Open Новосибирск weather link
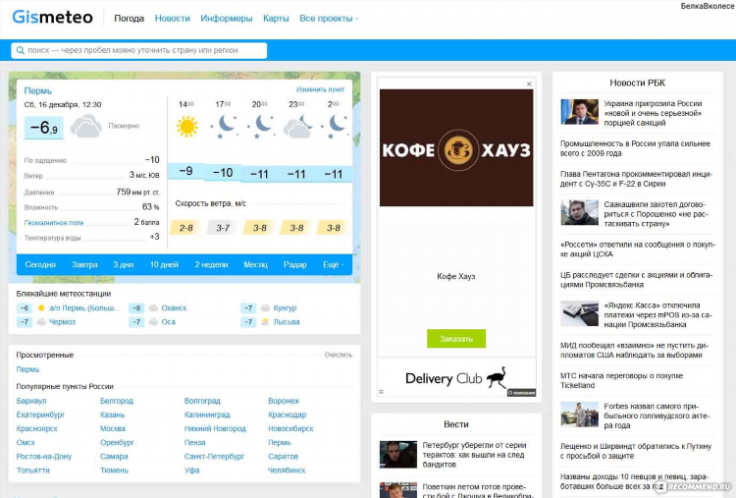736x498 pixels. 290,428
